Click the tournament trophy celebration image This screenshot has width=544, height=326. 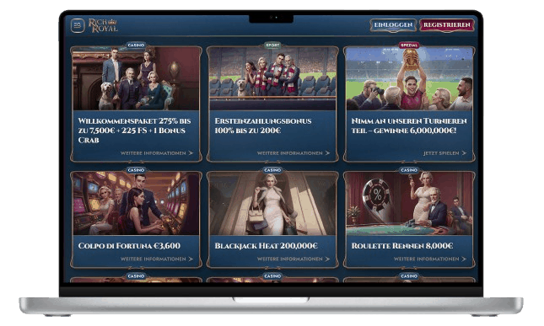(409, 79)
